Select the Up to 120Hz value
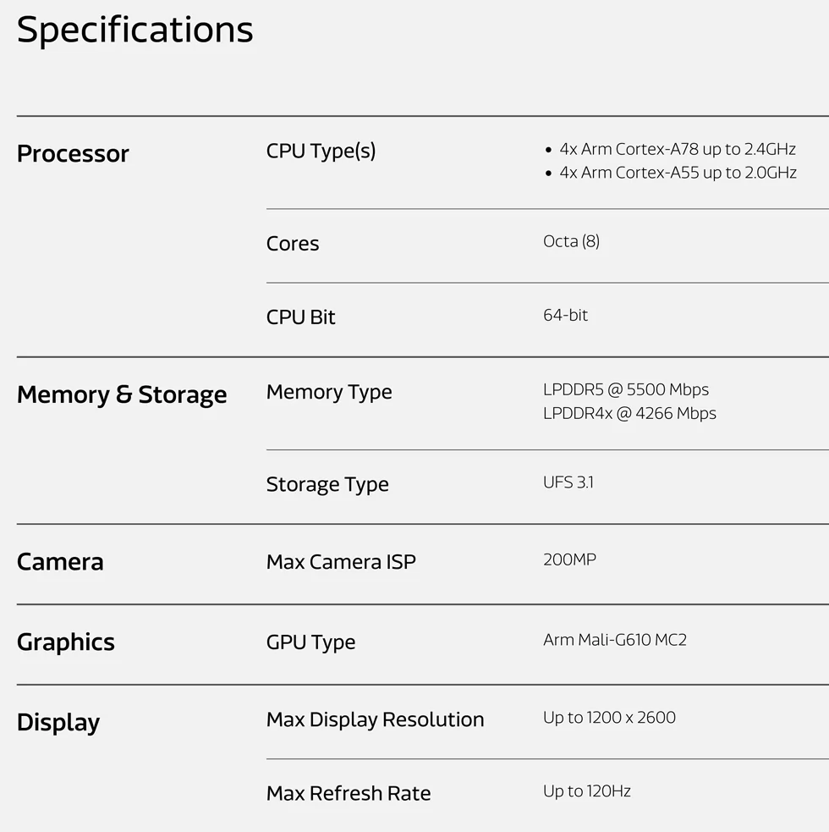Image resolution: width=829 pixels, height=832 pixels. pyautogui.click(x=586, y=791)
